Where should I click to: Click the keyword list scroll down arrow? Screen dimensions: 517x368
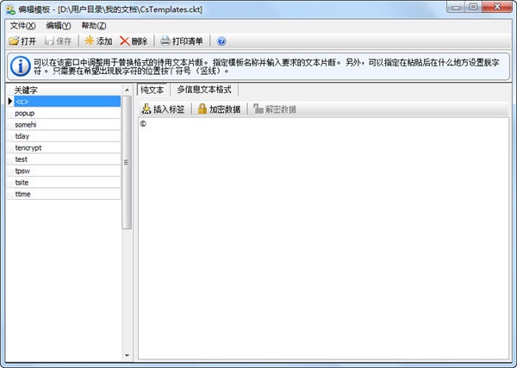pos(127,355)
